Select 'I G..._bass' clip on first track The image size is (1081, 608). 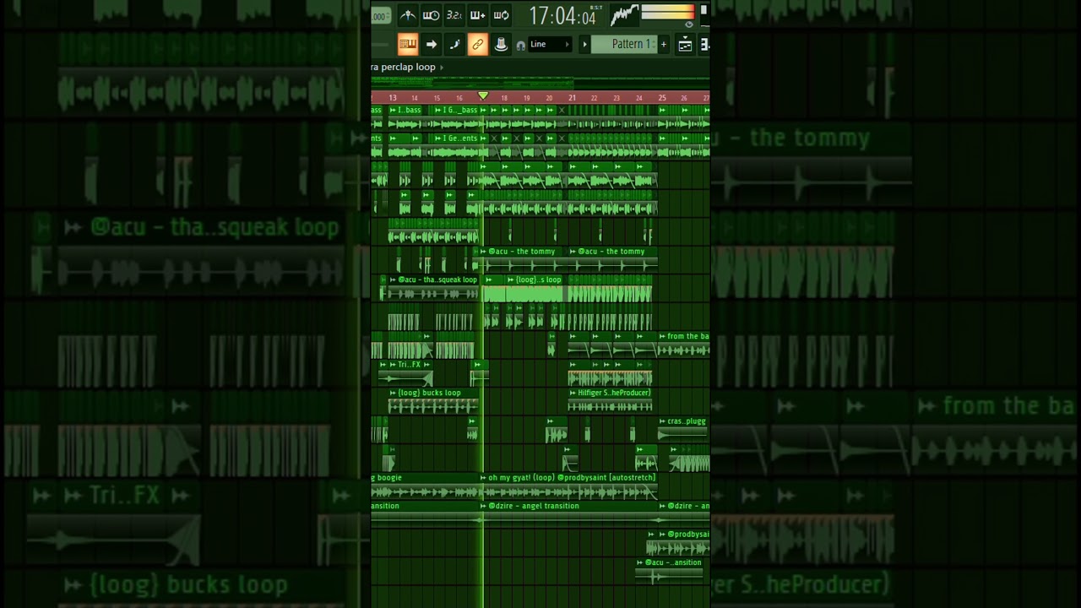pyautogui.click(x=455, y=120)
